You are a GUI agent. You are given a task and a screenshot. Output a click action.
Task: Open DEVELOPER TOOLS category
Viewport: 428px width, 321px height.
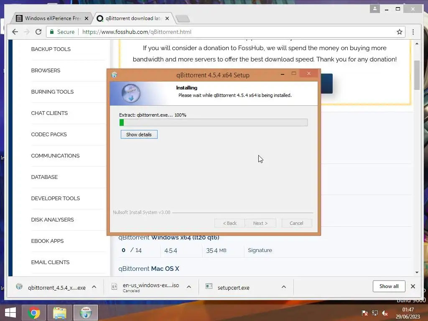56,198
